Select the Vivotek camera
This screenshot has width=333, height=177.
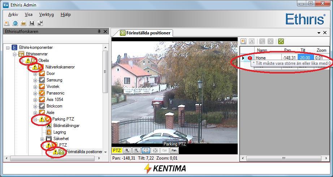(x=53, y=87)
